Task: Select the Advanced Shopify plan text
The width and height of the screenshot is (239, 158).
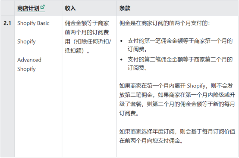Action: 29,64
